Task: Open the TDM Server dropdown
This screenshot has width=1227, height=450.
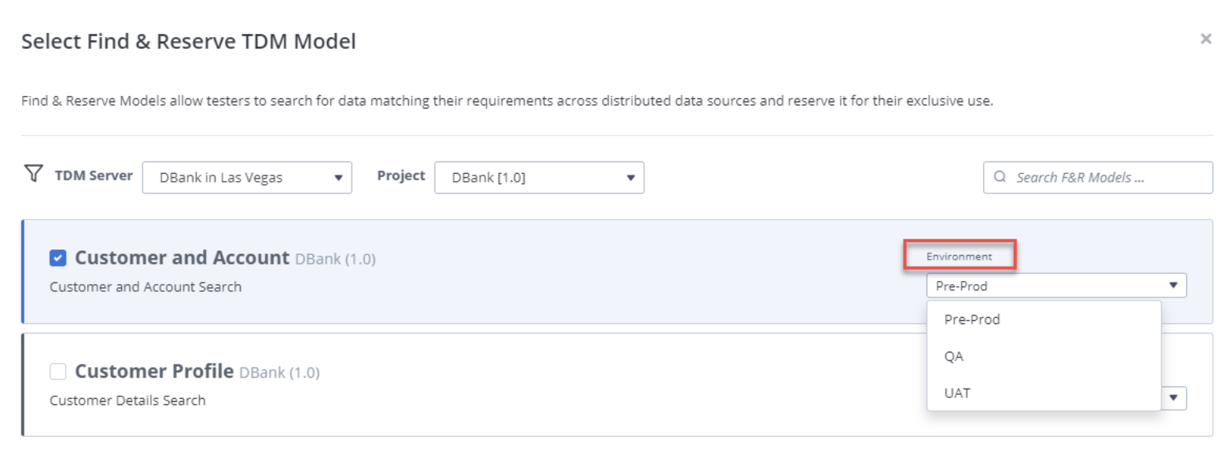Action: pyautogui.click(x=247, y=178)
